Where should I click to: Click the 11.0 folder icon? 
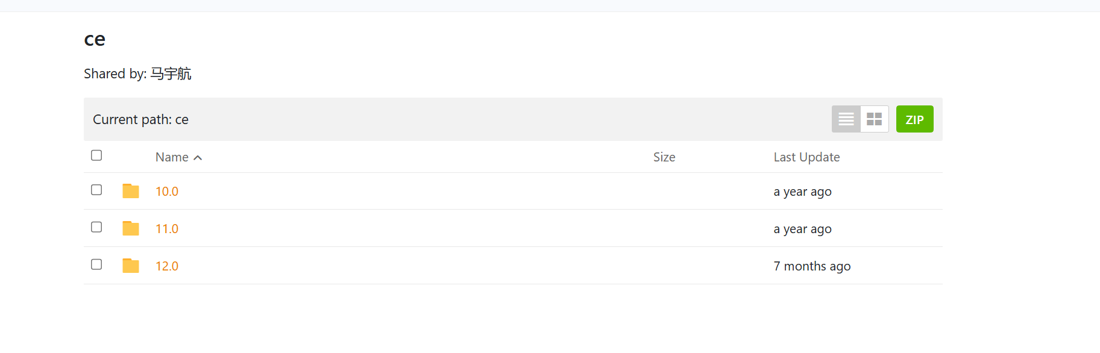click(x=131, y=228)
